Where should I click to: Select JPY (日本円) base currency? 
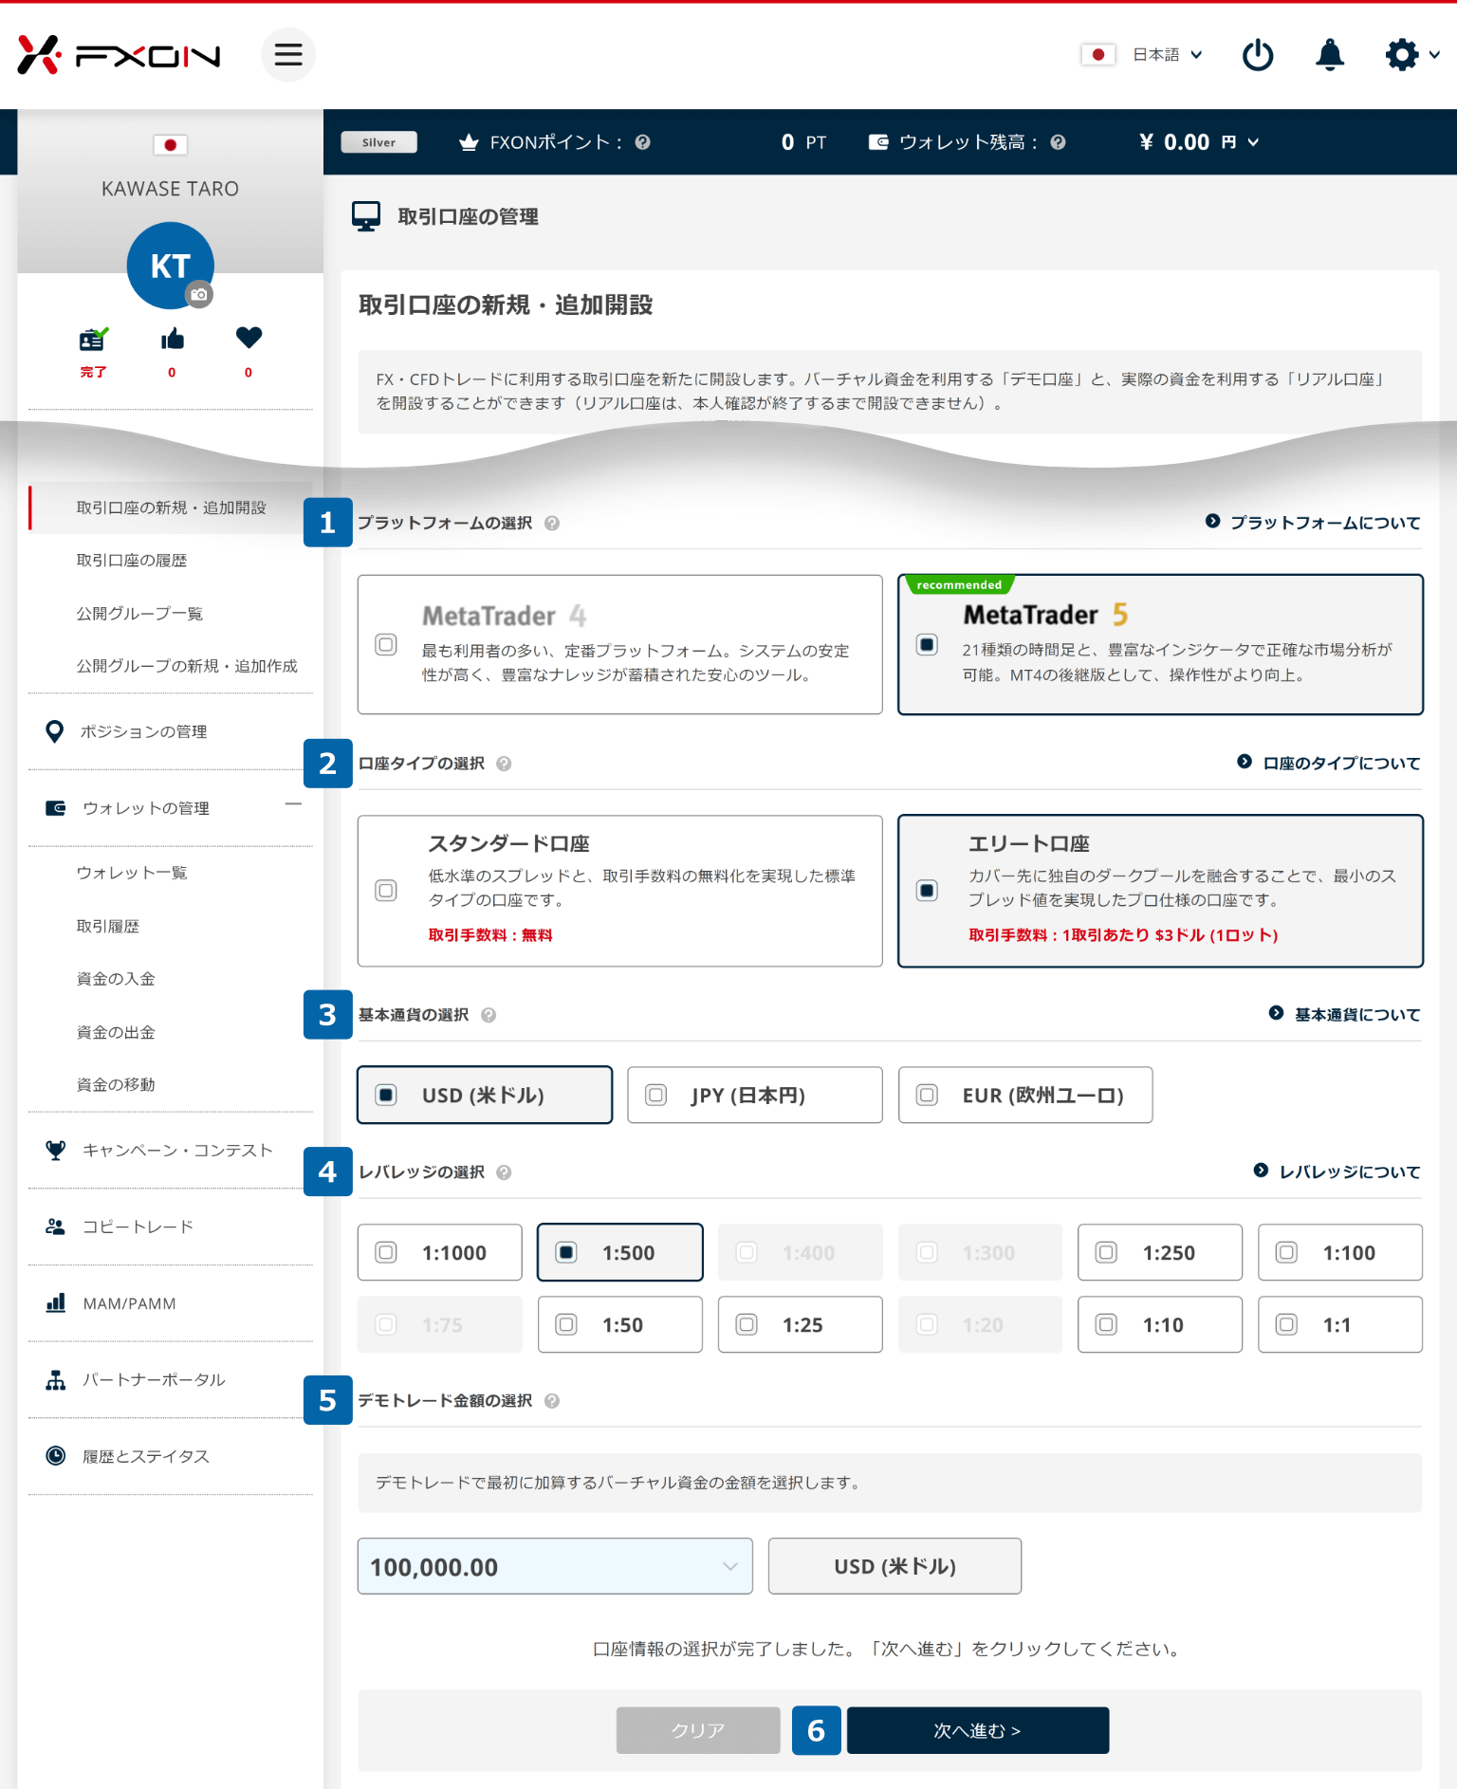755,1095
